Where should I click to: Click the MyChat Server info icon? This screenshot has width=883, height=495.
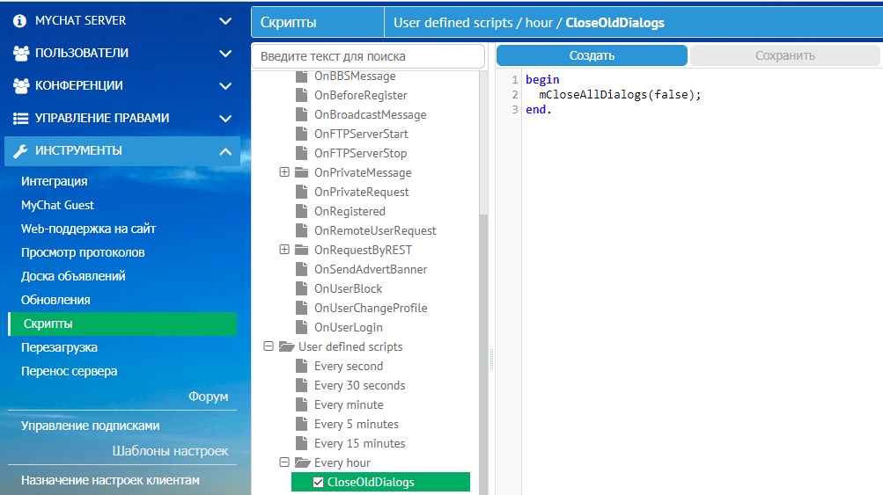click(20, 20)
